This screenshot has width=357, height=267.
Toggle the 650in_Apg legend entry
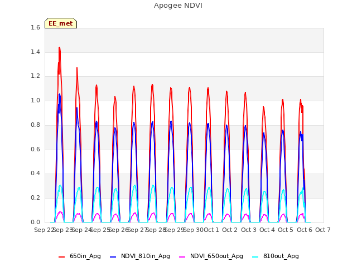tap(79, 256)
